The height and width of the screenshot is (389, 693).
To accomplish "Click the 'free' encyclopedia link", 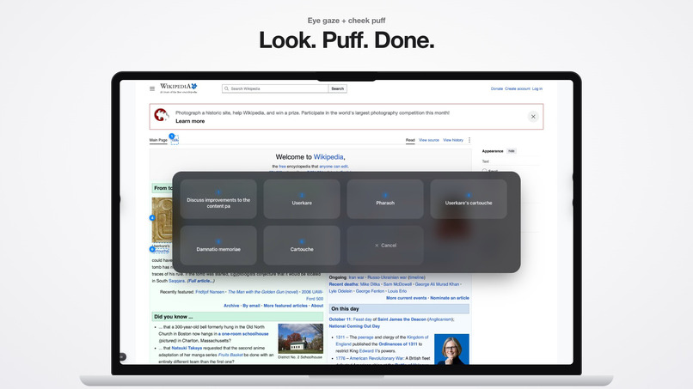I will click(282, 167).
